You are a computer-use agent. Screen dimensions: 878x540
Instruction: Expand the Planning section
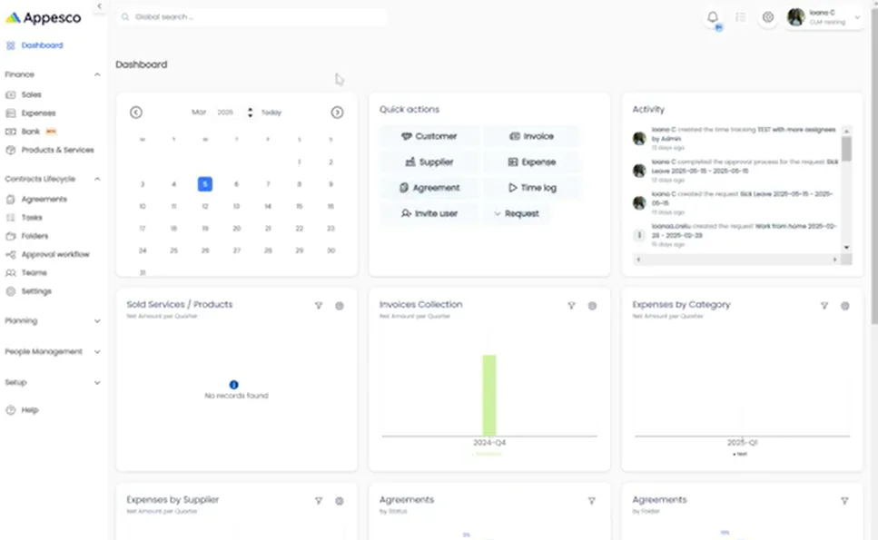[x=97, y=320]
